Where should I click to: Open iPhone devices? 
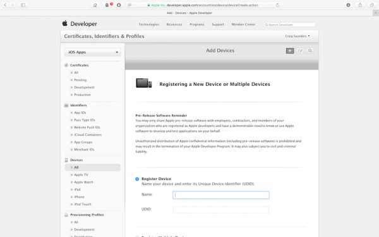[80, 197]
